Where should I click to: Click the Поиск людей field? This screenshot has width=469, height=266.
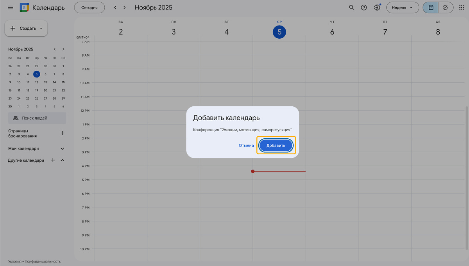coord(37,118)
